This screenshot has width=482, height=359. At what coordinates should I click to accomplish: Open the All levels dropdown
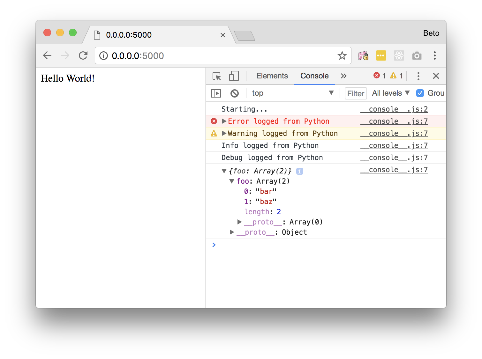(x=391, y=93)
